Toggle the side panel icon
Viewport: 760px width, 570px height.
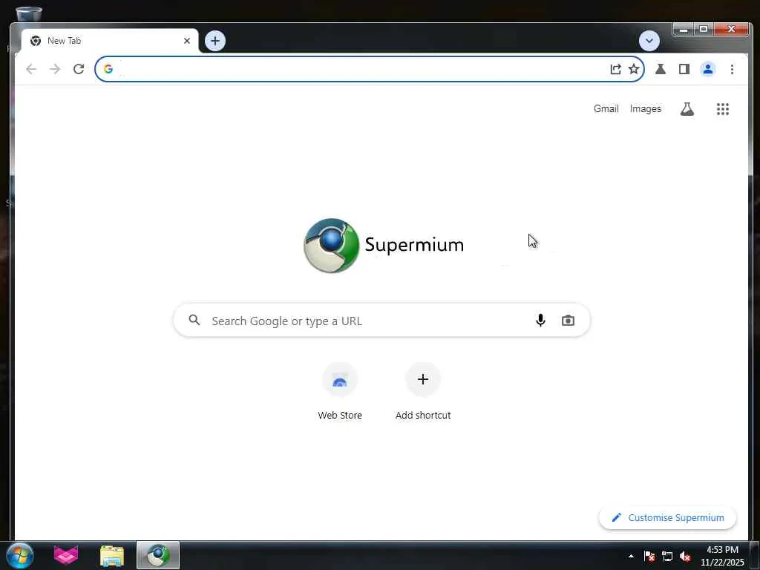684,69
